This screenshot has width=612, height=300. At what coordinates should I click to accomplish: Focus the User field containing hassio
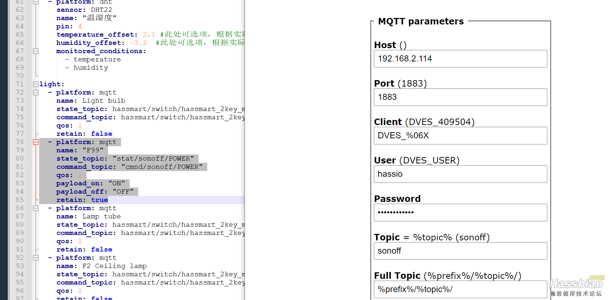click(x=460, y=174)
